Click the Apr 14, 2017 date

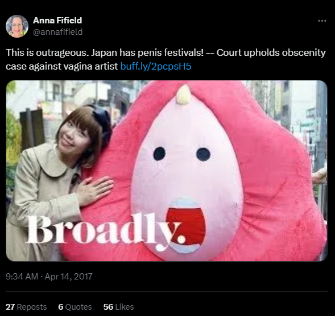click(x=69, y=277)
